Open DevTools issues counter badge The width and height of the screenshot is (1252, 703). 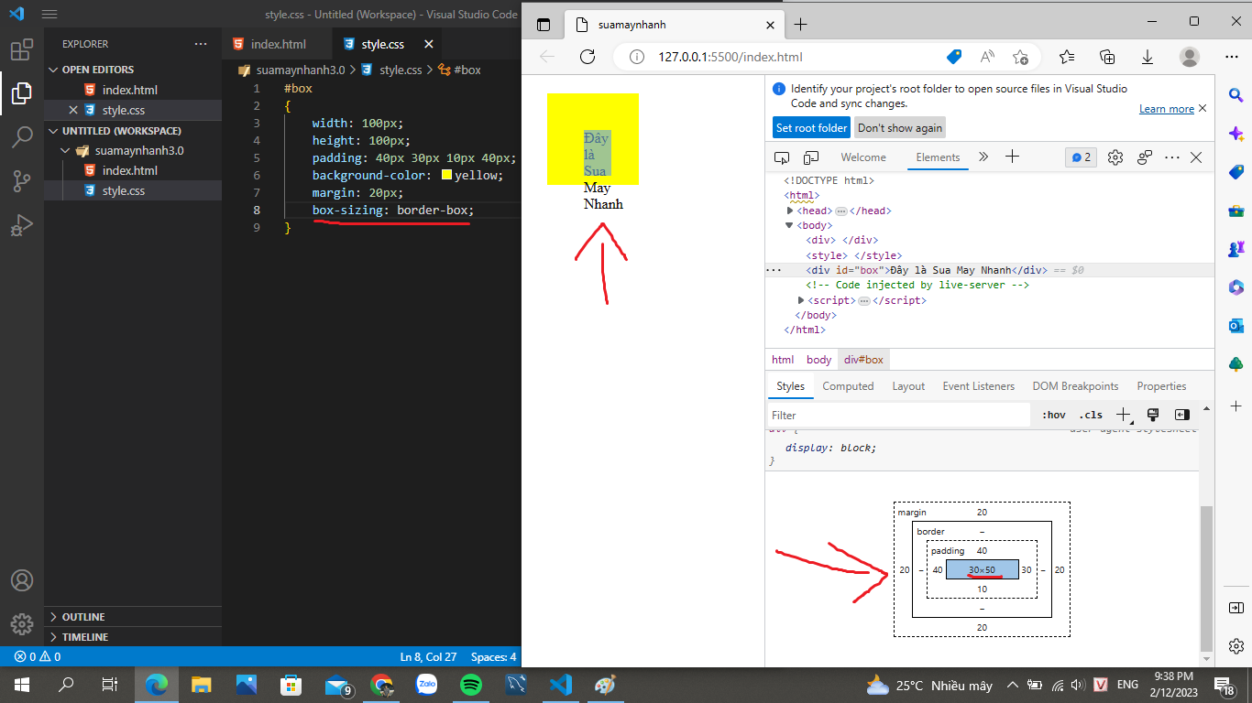1081,157
